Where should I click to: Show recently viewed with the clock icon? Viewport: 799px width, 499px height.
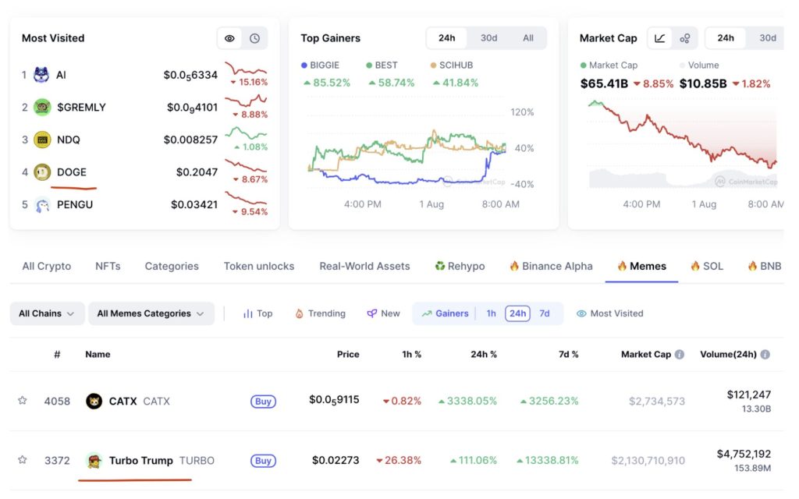(x=255, y=38)
